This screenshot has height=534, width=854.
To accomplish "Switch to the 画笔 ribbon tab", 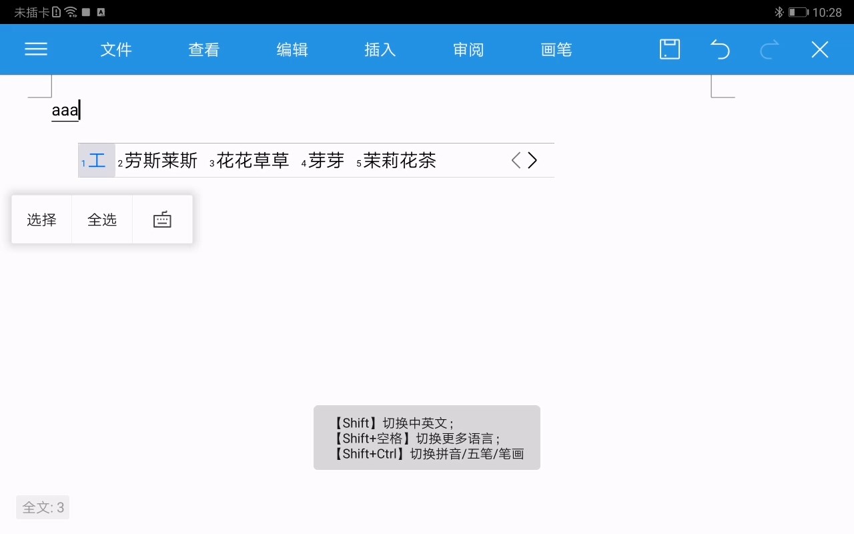I will 556,49.
